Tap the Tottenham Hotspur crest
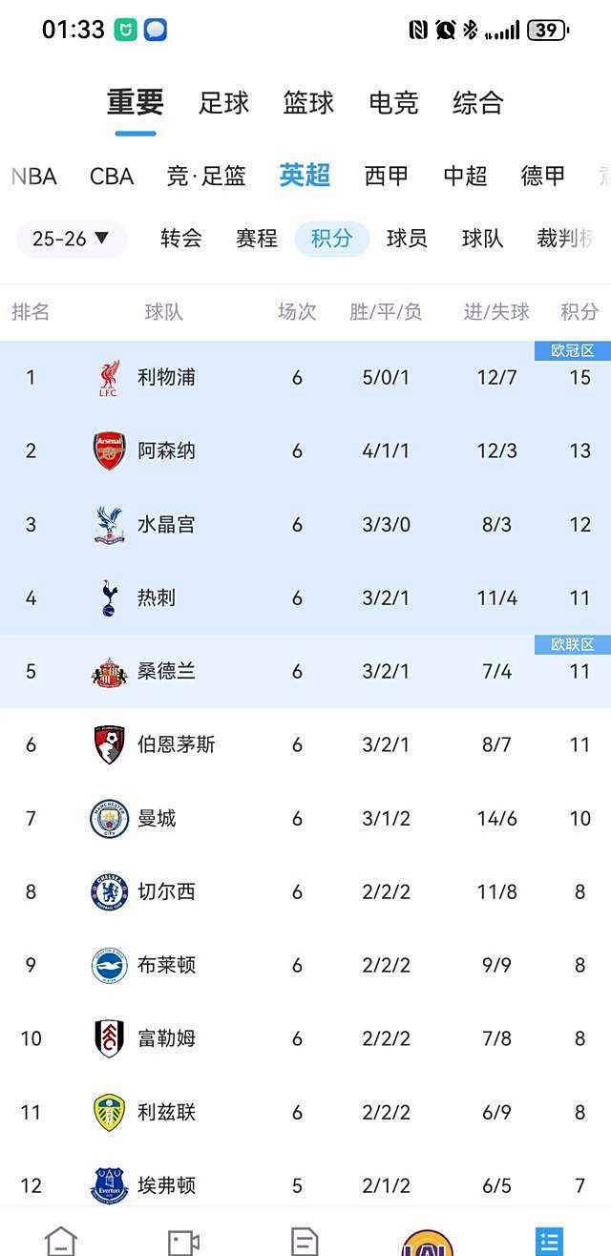The height and width of the screenshot is (1256, 611). (x=109, y=598)
